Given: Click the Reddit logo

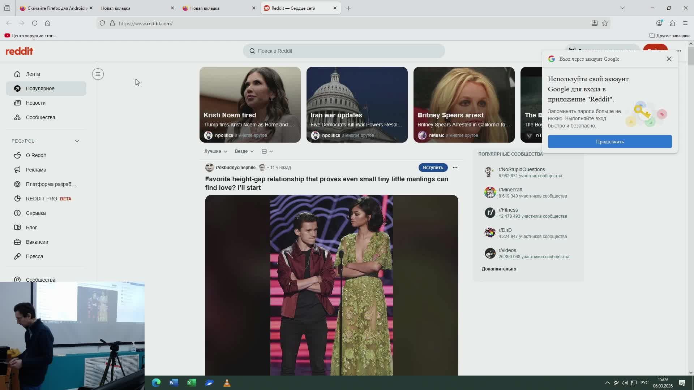Looking at the screenshot, I should [19, 51].
